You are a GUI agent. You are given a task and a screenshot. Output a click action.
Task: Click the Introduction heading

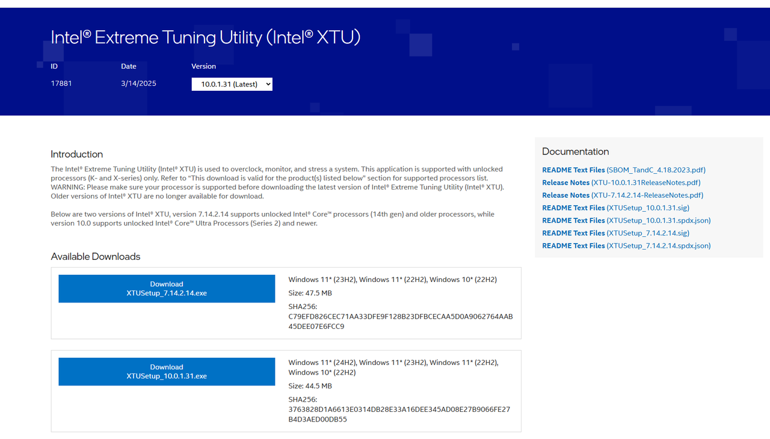click(77, 154)
